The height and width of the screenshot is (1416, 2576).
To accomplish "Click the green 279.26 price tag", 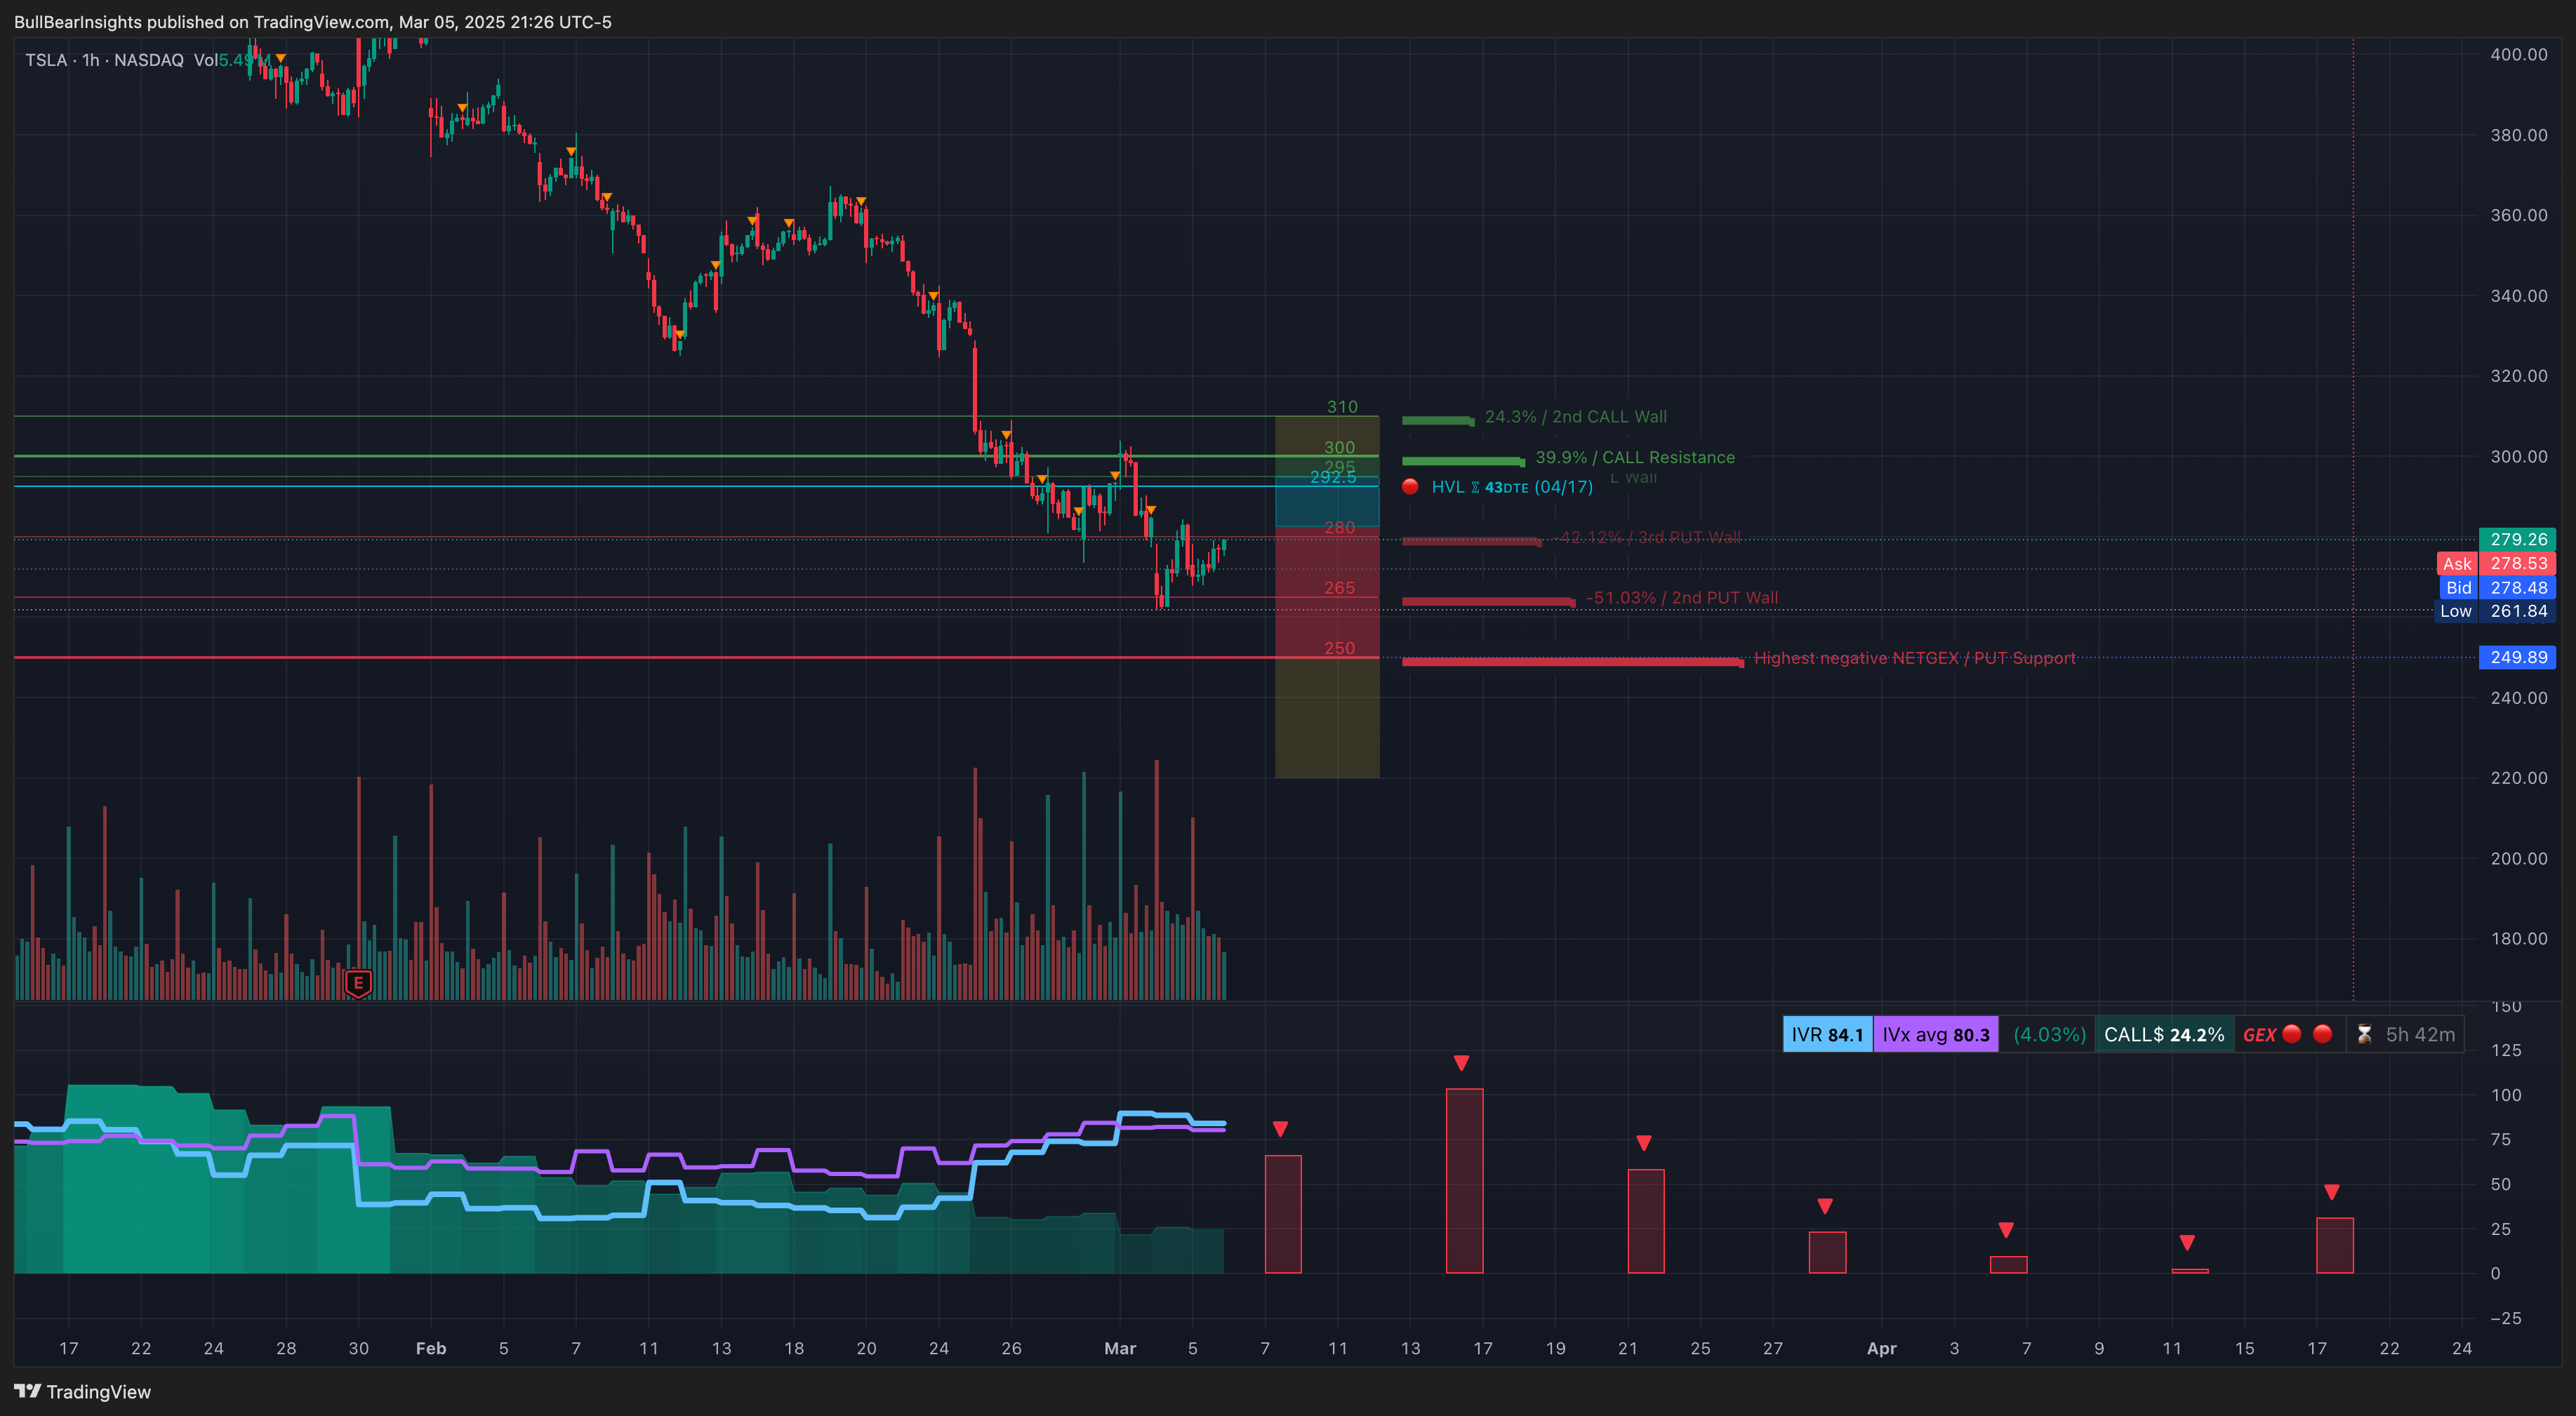I will pos(2517,539).
